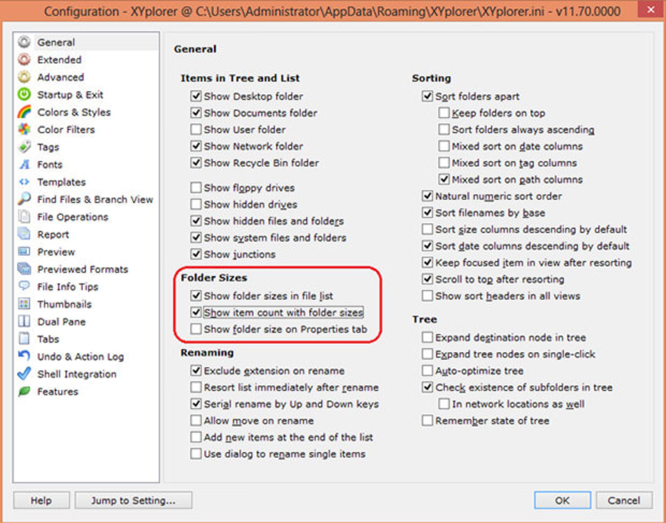Enable In network locations as well checkbox
This screenshot has width=666, height=523.
coord(444,404)
